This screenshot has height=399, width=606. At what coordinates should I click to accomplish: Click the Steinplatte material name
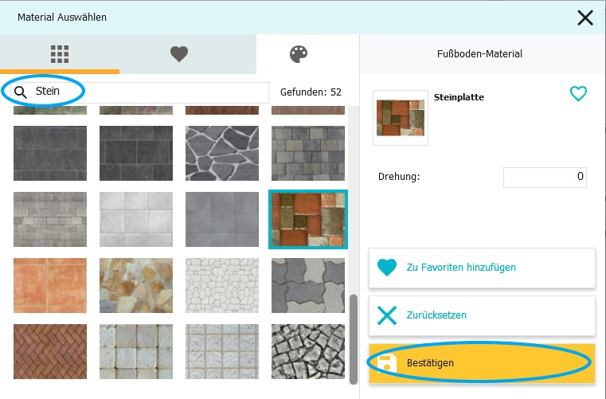pyautogui.click(x=459, y=97)
